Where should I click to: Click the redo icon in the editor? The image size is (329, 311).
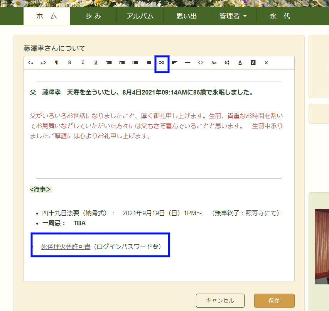[x=43, y=63]
